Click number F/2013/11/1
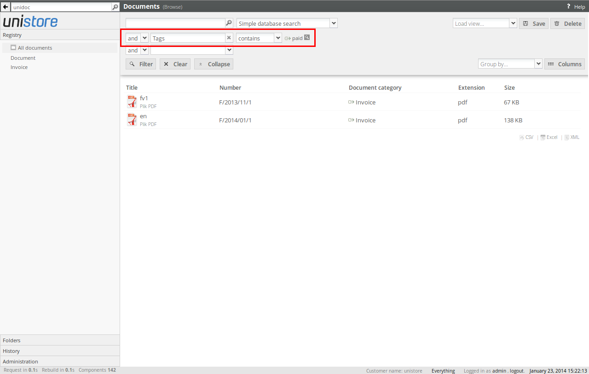 (x=235, y=102)
